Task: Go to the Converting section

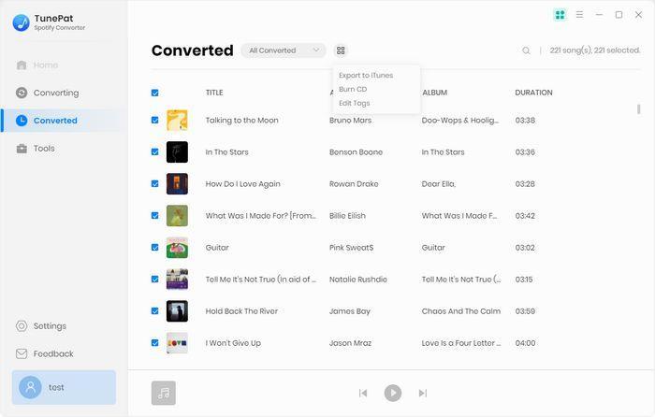Action: click(47, 93)
